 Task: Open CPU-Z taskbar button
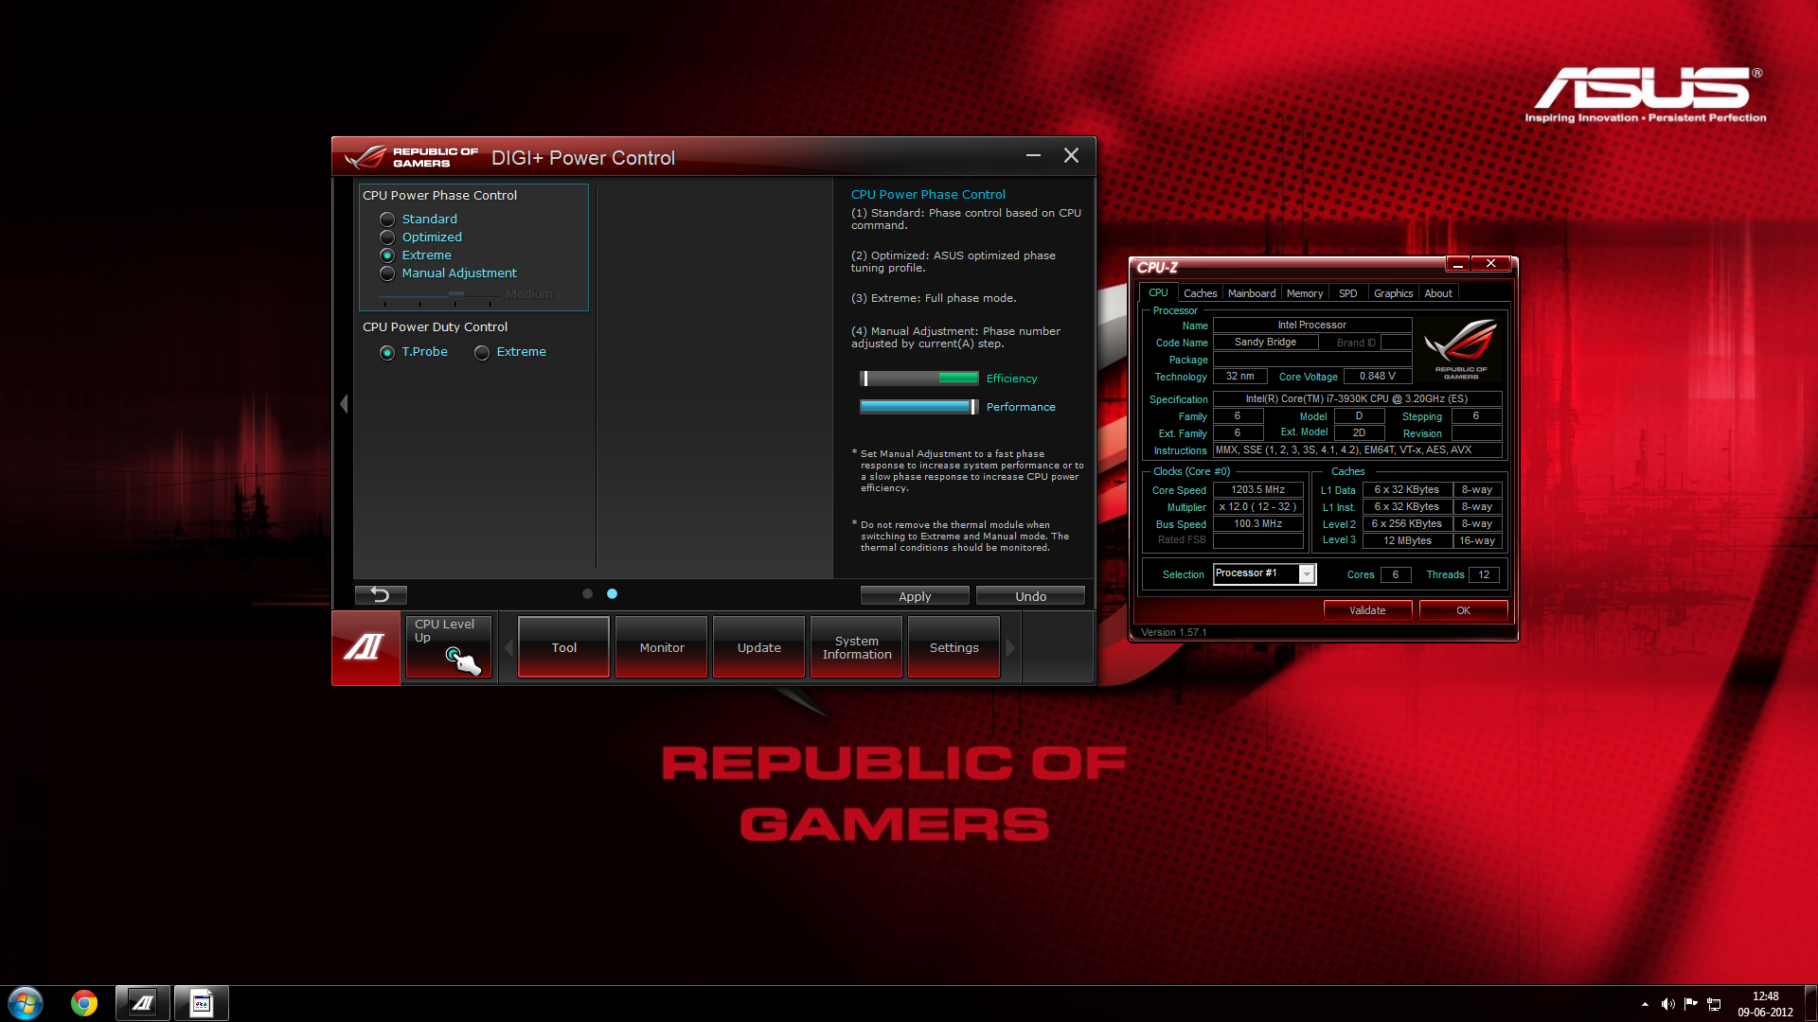(201, 1003)
